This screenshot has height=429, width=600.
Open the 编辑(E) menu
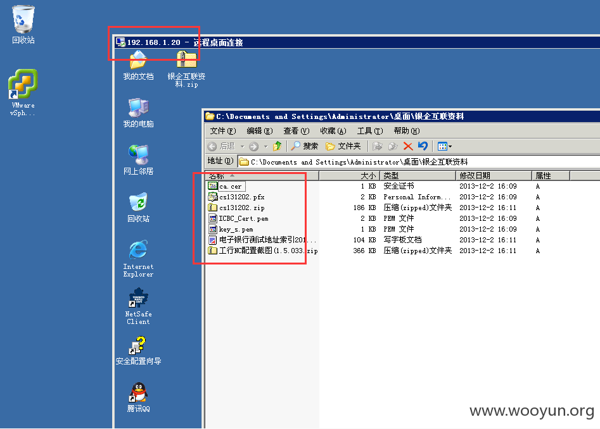tap(260, 131)
